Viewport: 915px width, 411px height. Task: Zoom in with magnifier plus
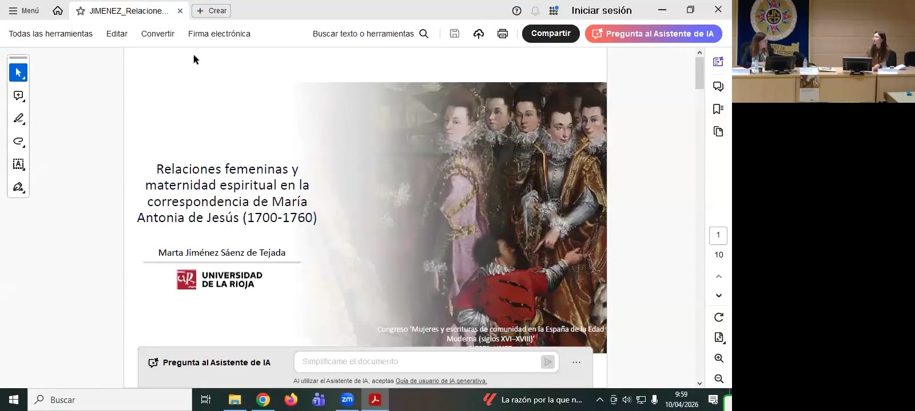point(719,358)
